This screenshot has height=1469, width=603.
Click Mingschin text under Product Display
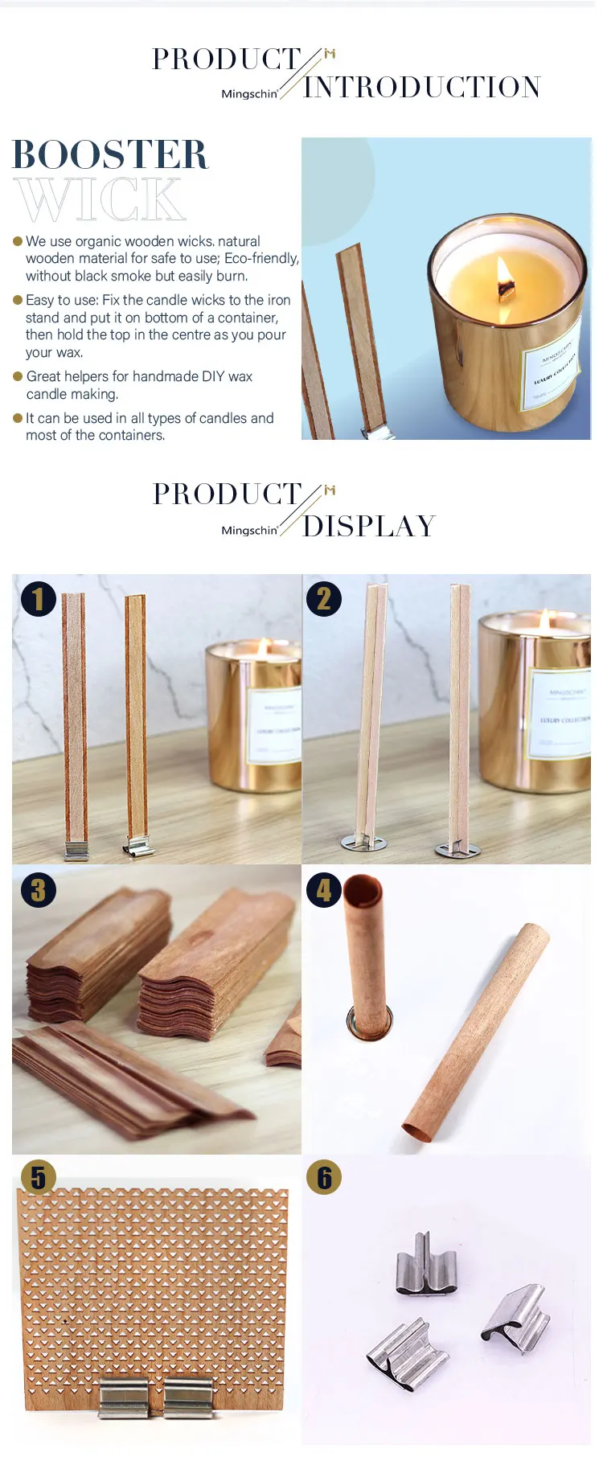click(x=249, y=531)
